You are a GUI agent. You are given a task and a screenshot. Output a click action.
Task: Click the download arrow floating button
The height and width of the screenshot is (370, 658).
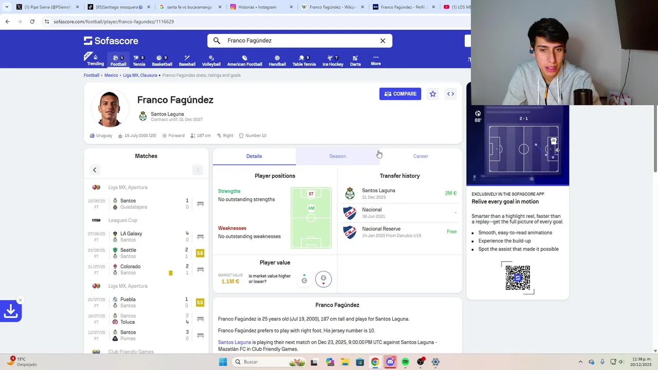(x=10, y=311)
